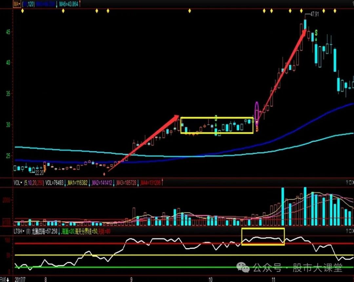Click the orange B buy marker near 22.20
The width and height of the screenshot is (354, 282).
click(45, 168)
